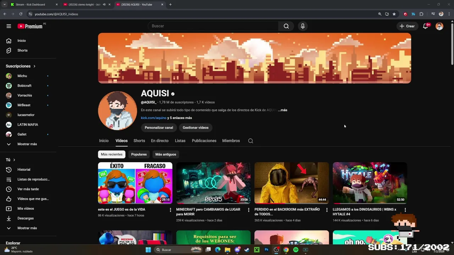Click Gestionar vídeos button

(x=195, y=127)
